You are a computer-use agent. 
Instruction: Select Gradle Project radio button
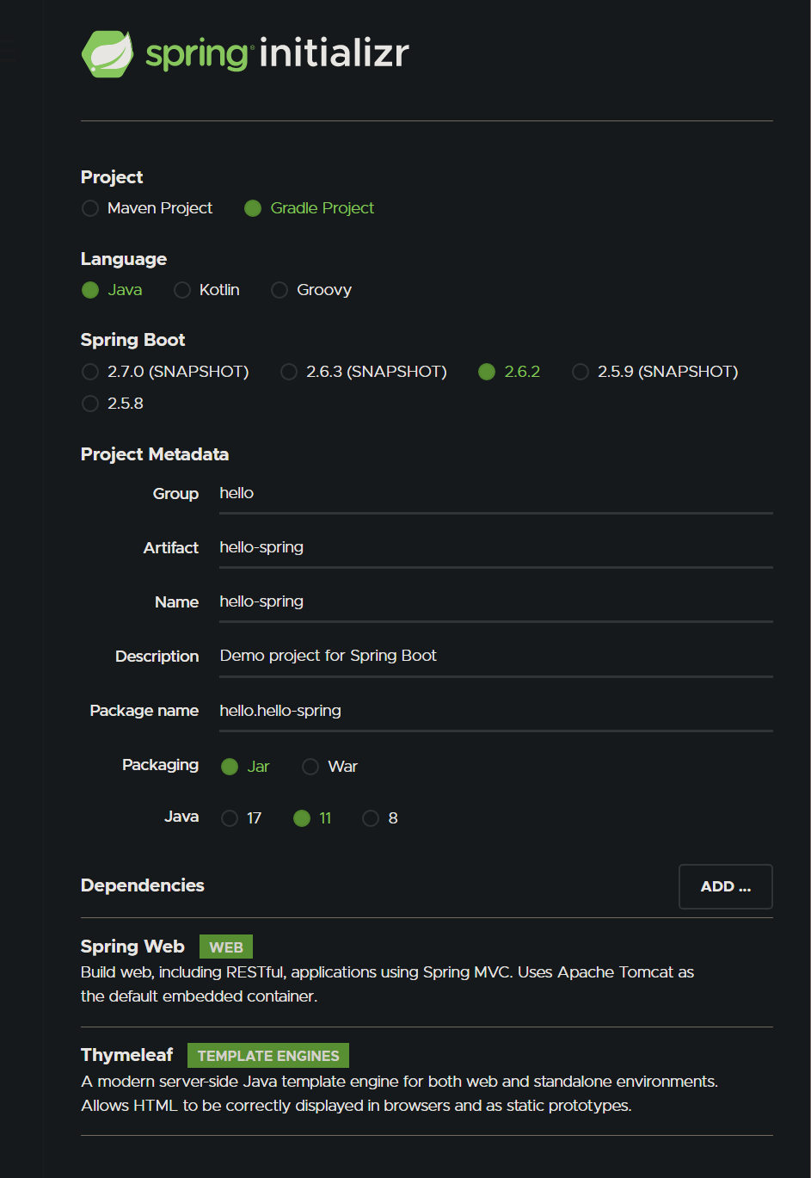pyautogui.click(x=253, y=208)
